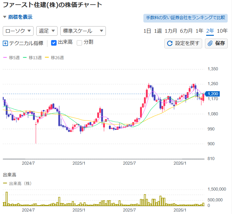Switch to the 1カ月 time range
This screenshot has height=214, width=232.
point(171,31)
